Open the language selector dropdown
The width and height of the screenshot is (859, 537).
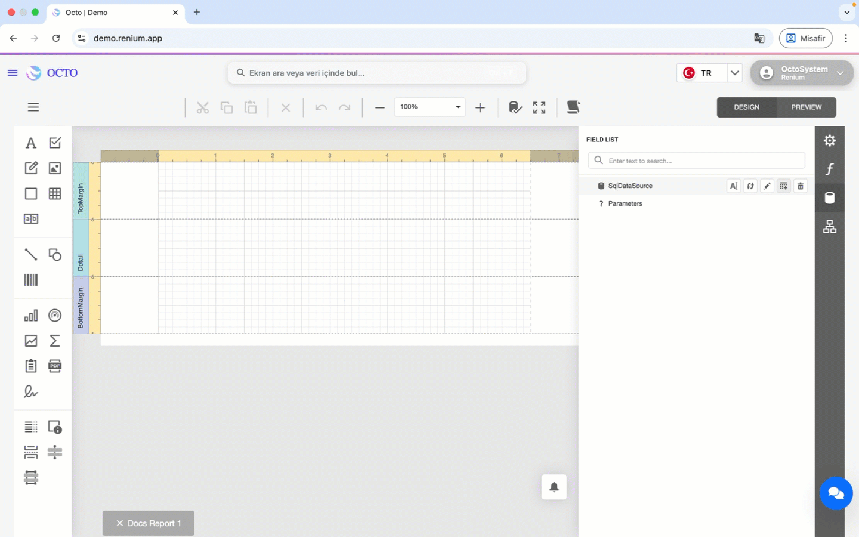[735, 72]
